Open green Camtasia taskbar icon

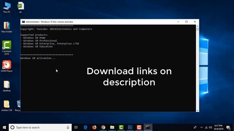(x=121, y=127)
